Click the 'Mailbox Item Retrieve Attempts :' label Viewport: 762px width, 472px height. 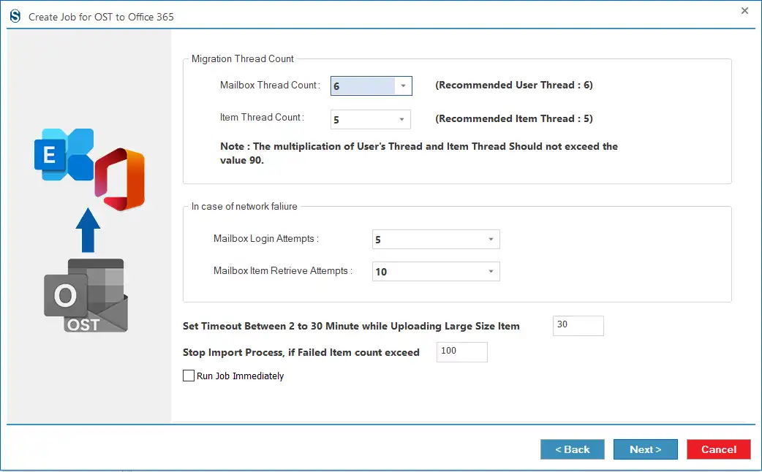coord(283,270)
